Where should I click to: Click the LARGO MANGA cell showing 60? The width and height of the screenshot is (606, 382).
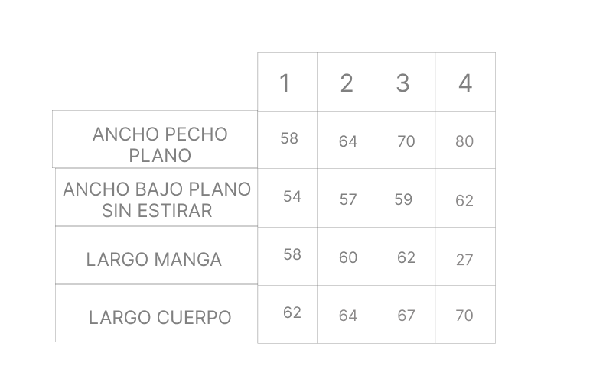348,257
